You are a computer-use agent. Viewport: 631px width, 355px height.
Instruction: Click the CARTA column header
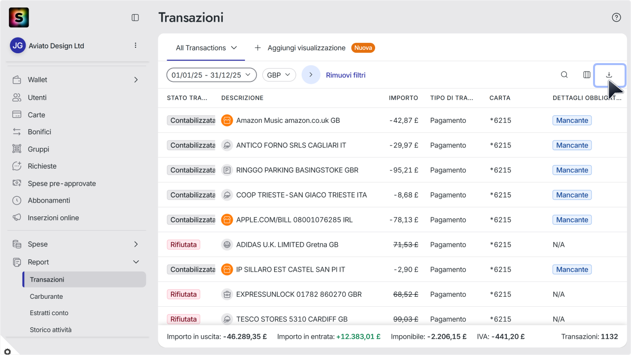500,98
